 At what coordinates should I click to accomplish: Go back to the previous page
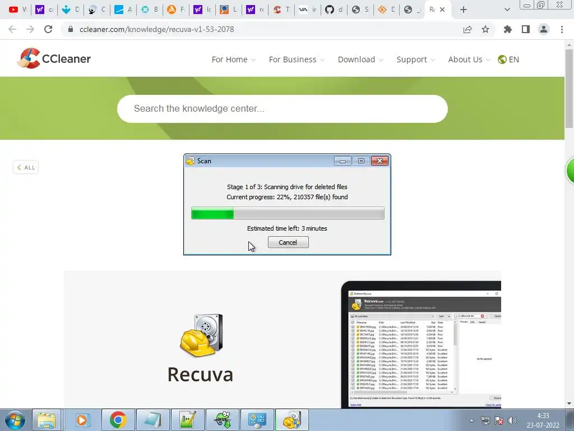pos(12,29)
